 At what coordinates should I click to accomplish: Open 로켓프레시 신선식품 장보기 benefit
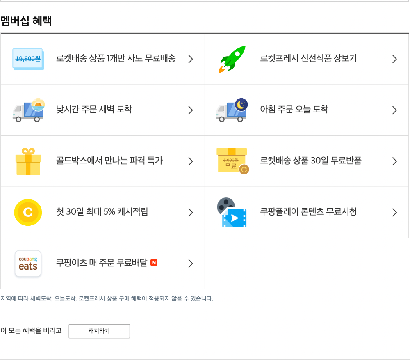(x=307, y=59)
